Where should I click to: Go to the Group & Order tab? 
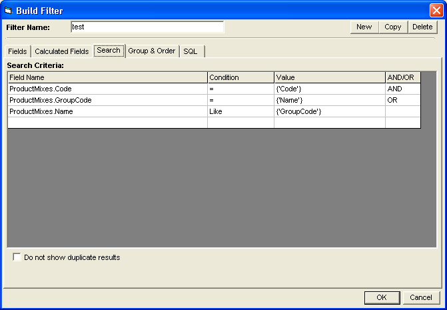(x=151, y=51)
